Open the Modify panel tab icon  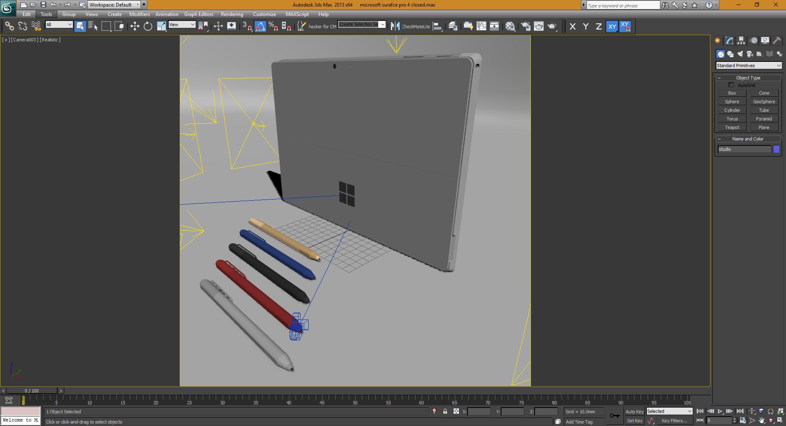tap(730, 40)
